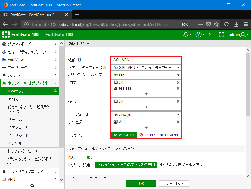
Task: Expand the FortiView menu
Action: point(29,59)
